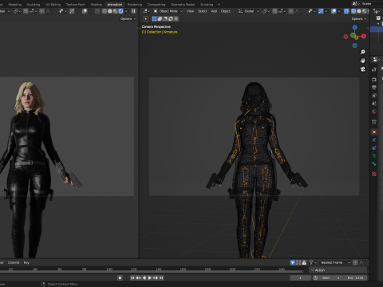
Task: Choose the first blue selection mode icon
Action: click(x=154, y=18)
